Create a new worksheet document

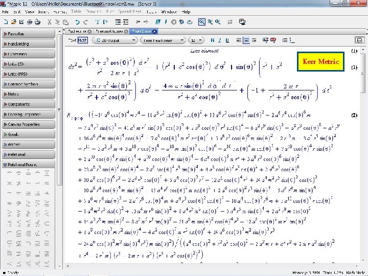pyautogui.click(x=6, y=22)
